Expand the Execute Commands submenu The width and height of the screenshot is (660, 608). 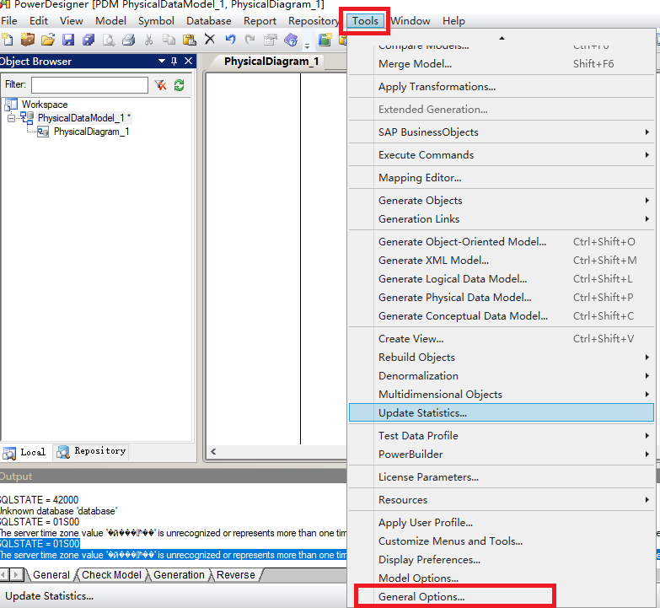(x=502, y=155)
